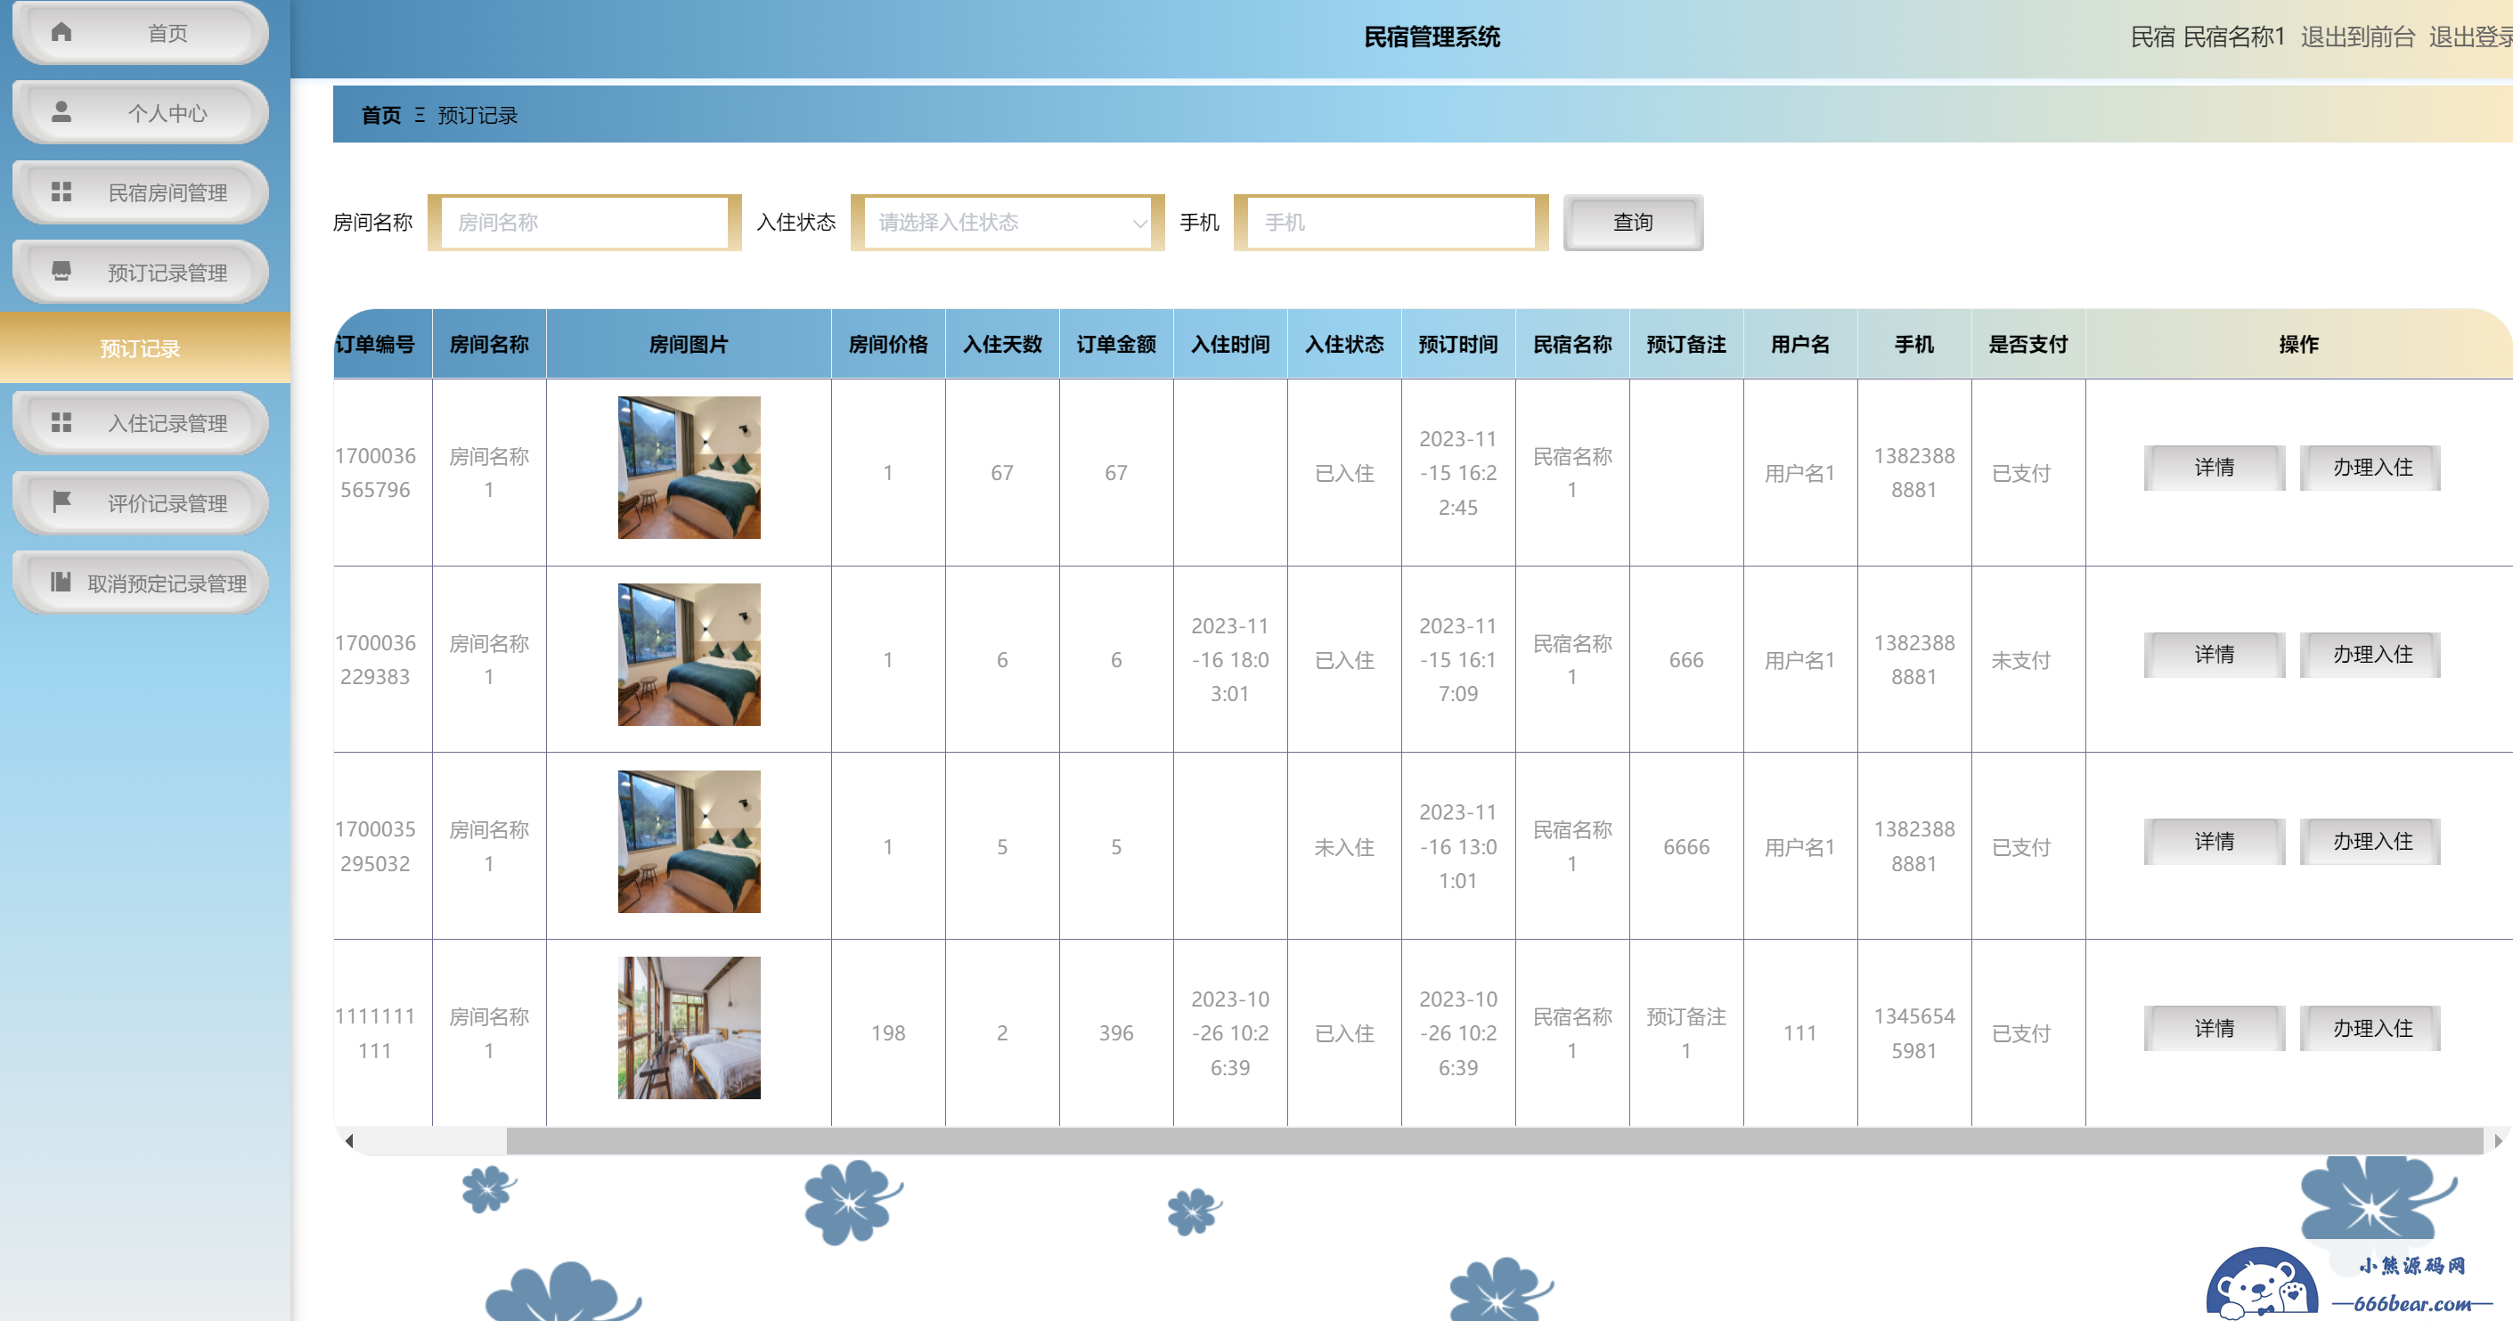The image size is (2513, 1321).
Task: Click 办理入住 for order 1700035295032
Action: (x=2372, y=841)
